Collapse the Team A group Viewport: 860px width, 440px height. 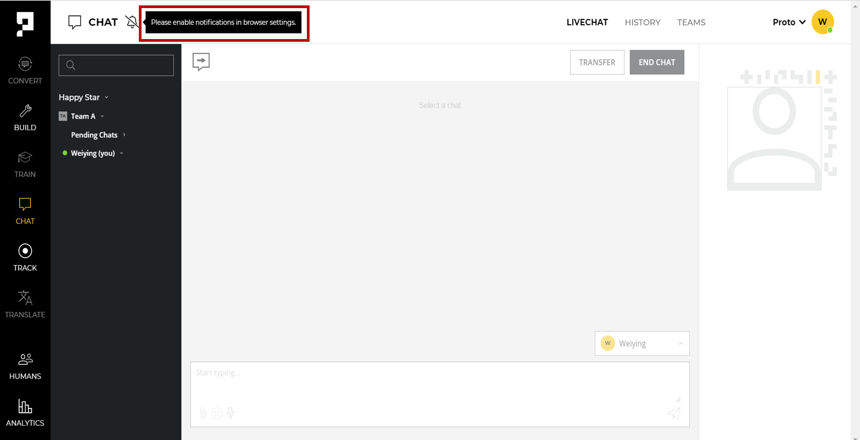(102, 116)
